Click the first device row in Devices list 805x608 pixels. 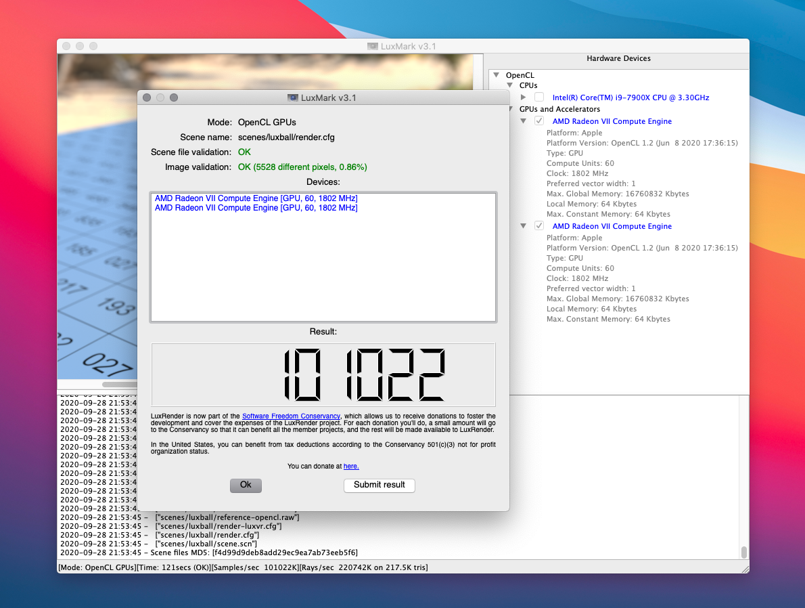256,198
